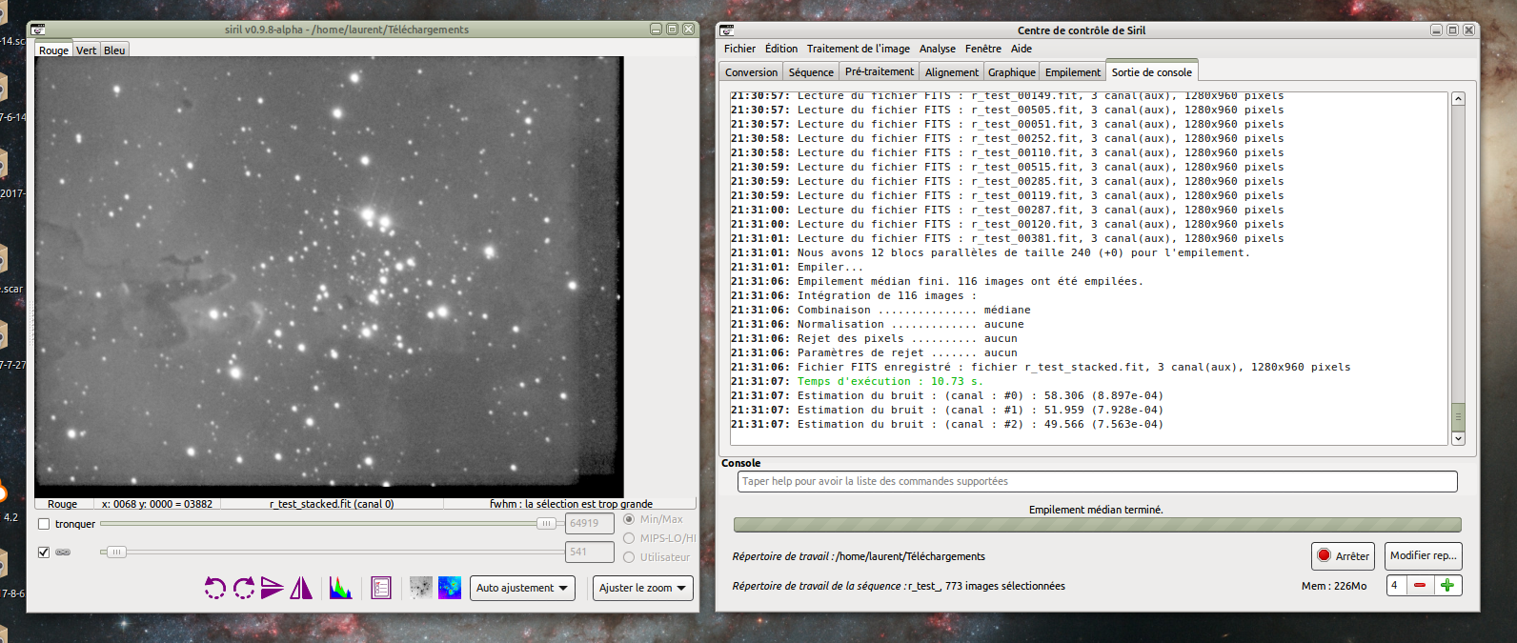Viewport: 1517px width, 643px height.
Task: Switch to the Alignement tab
Action: pyautogui.click(x=951, y=72)
